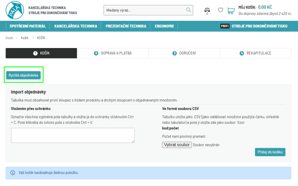Viewport: 298px width, 186px height.
Task: Click the Kancelářská technika header slogan
Action: (x=47, y=8)
